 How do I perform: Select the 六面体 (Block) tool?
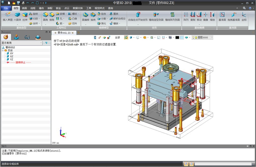pyautogui.click(x=17, y=16)
